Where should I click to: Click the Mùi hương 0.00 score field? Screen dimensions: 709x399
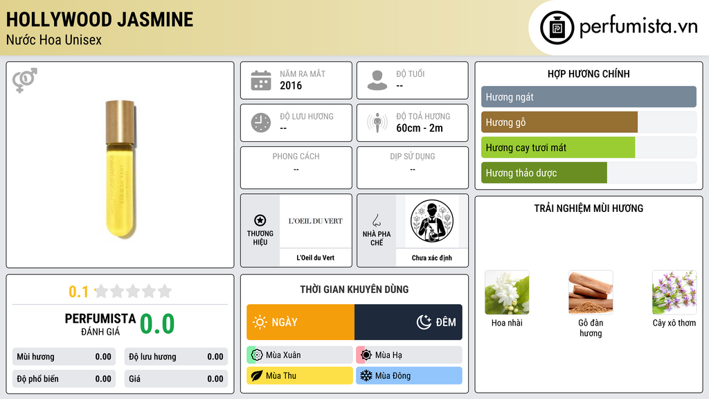click(x=64, y=357)
